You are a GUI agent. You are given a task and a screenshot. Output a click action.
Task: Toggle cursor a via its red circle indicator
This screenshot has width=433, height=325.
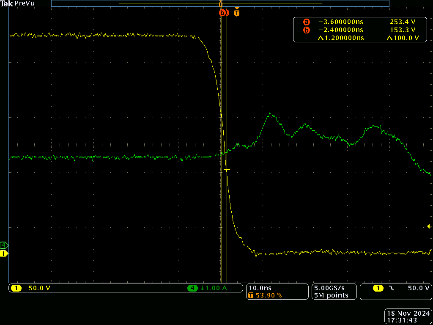[x=307, y=22]
